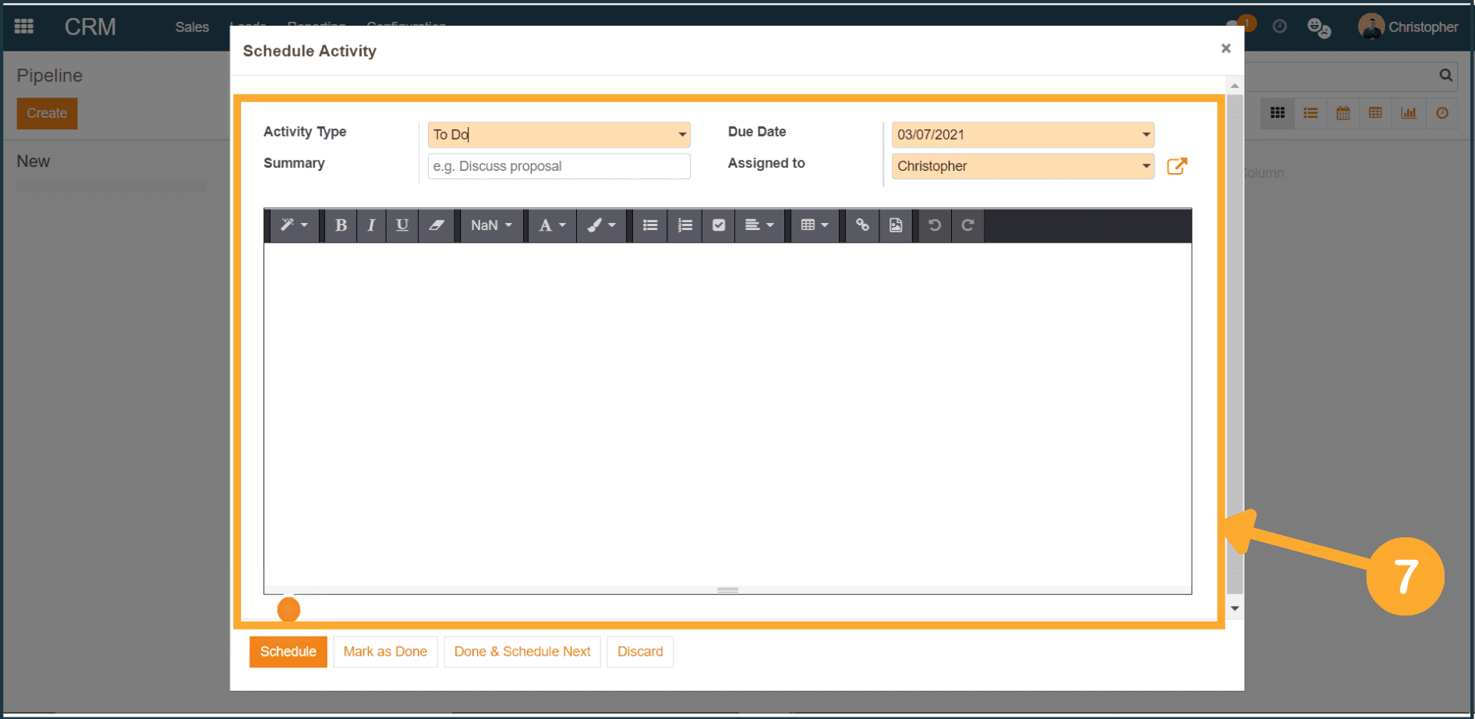Insert an unordered bullet list

649,225
